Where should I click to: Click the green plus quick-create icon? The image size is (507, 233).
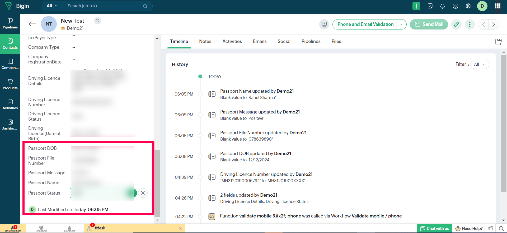[416, 6]
